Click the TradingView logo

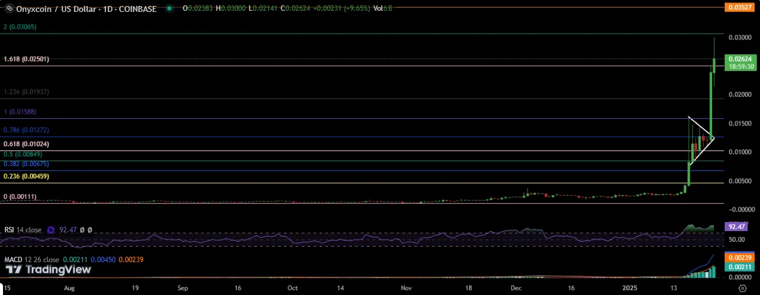[x=48, y=270]
